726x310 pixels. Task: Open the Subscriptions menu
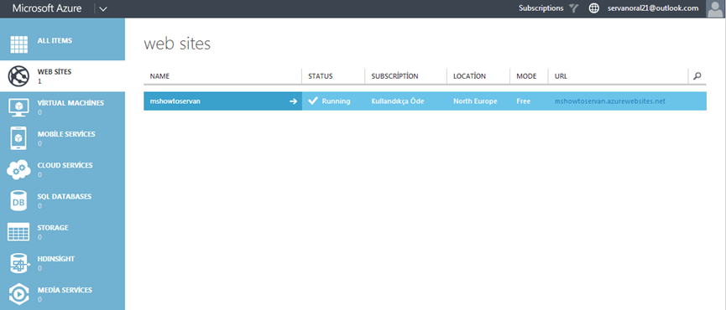tap(541, 8)
